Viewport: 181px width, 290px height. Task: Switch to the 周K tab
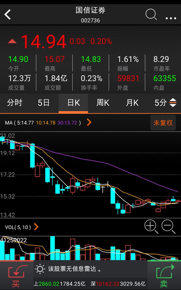coord(103,103)
